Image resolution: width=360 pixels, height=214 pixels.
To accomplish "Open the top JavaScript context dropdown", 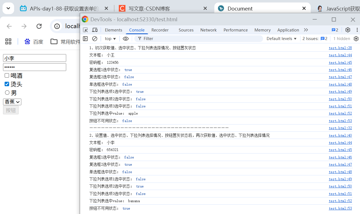I will click(110, 39).
